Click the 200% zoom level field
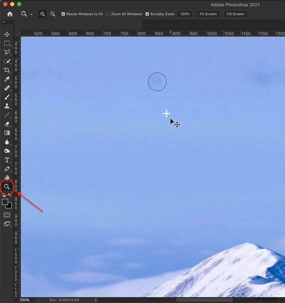Screen dimensions: 285x303 point(25,300)
